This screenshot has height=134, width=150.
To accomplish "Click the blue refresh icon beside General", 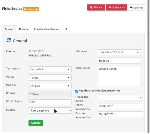I will point(9,40).
